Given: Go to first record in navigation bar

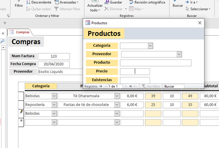Looking at the screenshot, I should [x=101, y=86].
